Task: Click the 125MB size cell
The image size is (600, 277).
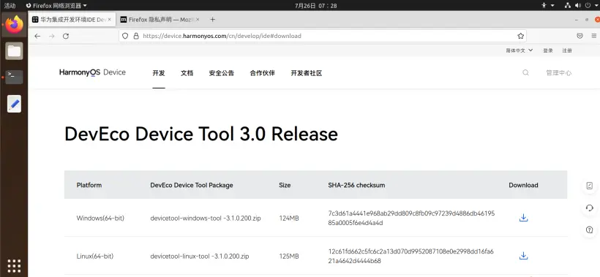Action: [289, 256]
